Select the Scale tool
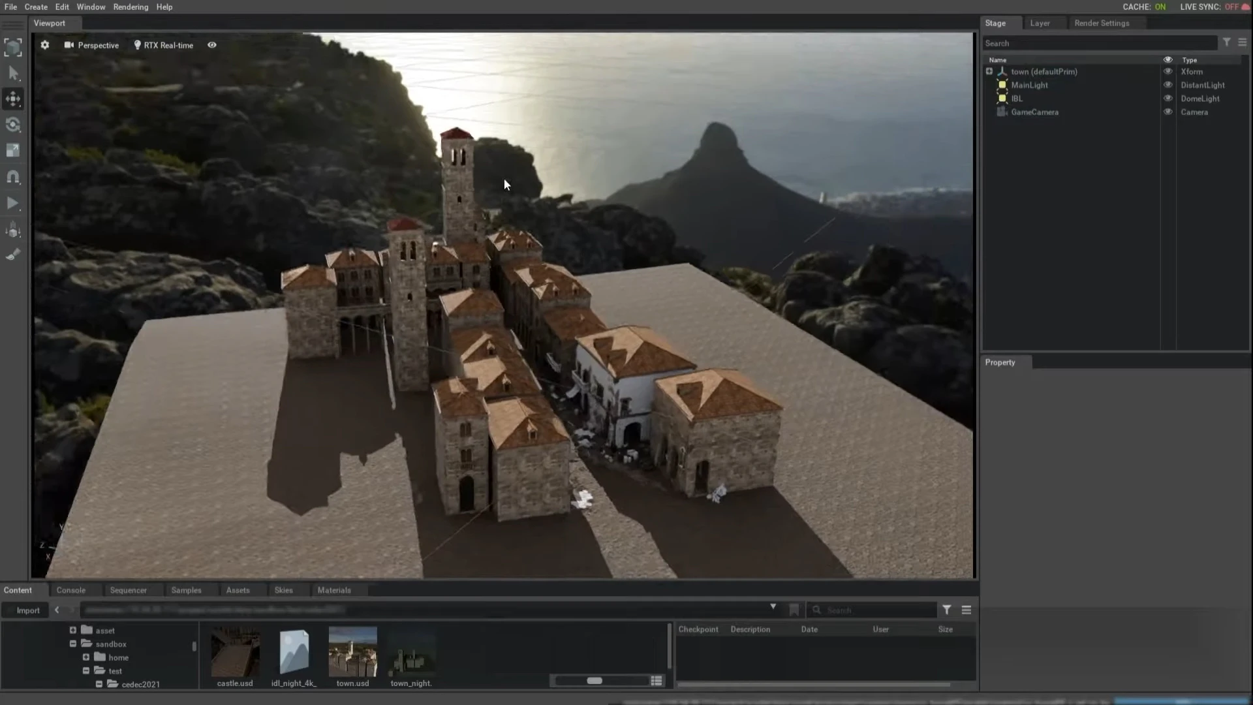The height and width of the screenshot is (705, 1253). 13,151
